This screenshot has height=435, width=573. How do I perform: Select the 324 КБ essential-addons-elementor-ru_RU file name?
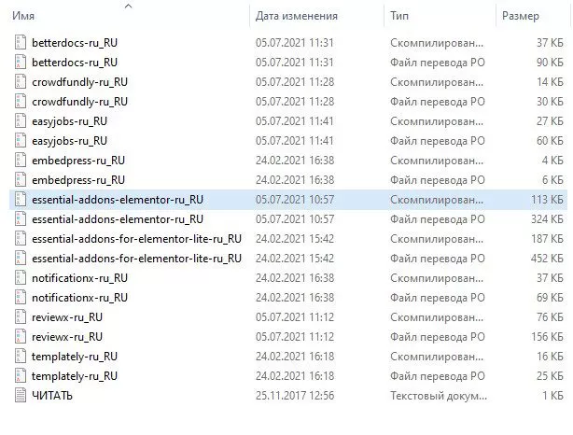(117, 219)
